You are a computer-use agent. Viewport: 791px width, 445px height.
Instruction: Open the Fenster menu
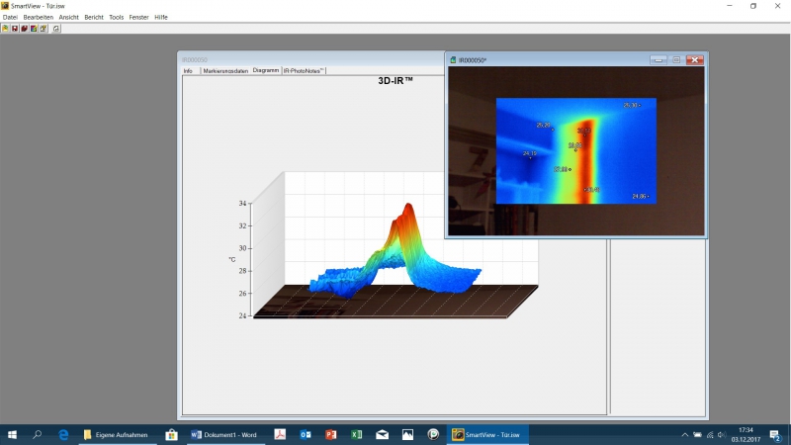click(x=139, y=17)
